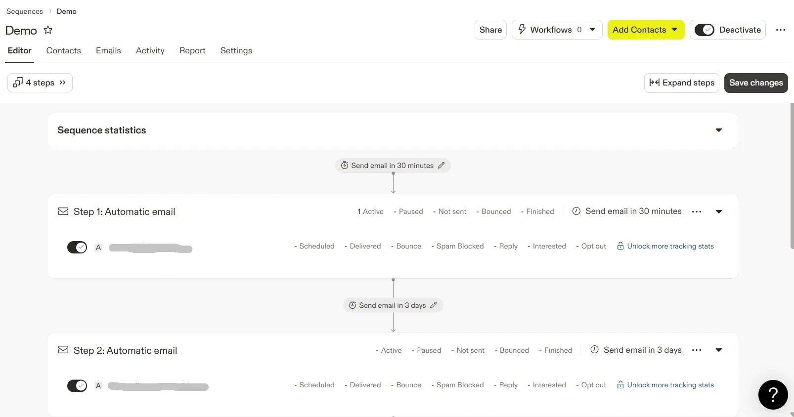Image resolution: width=794 pixels, height=417 pixels.
Task: Disable Step 2 email variant A toggle
Action: [x=77, y=386]
